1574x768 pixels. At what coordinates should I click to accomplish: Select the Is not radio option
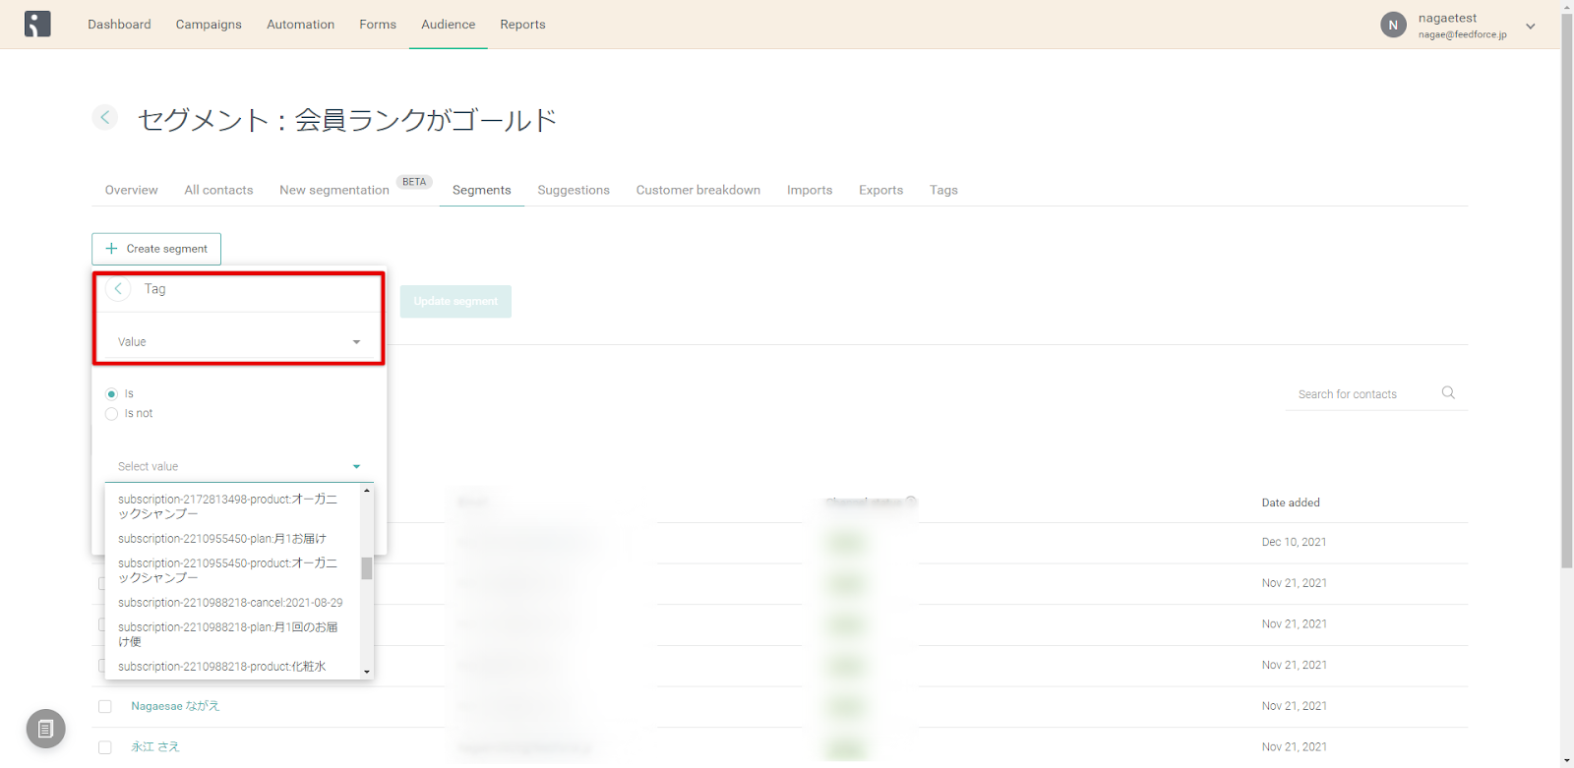[x=111, y=414]
